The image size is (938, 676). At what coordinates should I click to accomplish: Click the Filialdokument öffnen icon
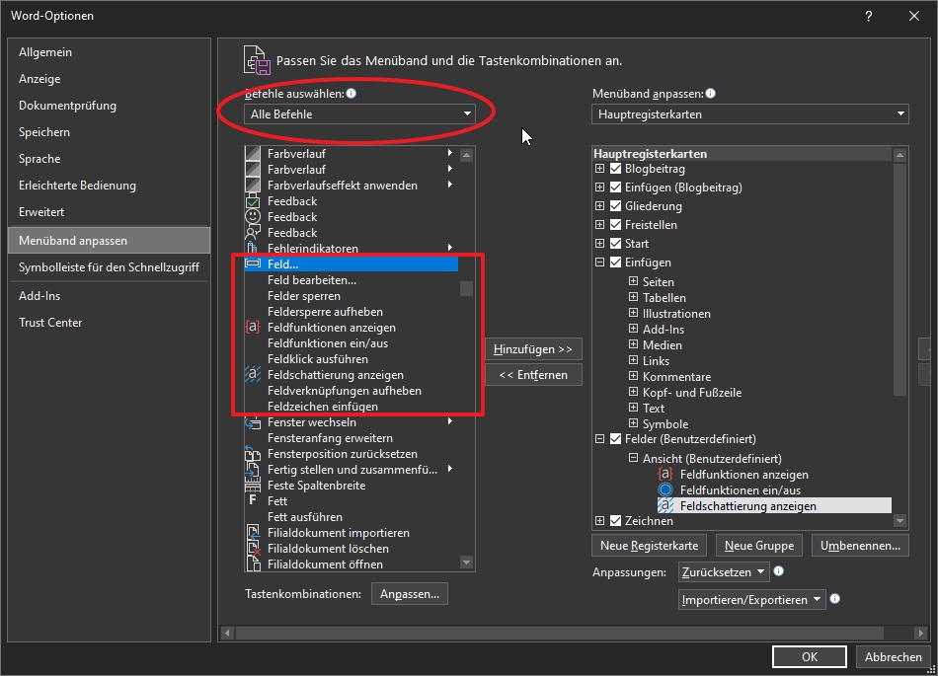[x=253, y=563]
